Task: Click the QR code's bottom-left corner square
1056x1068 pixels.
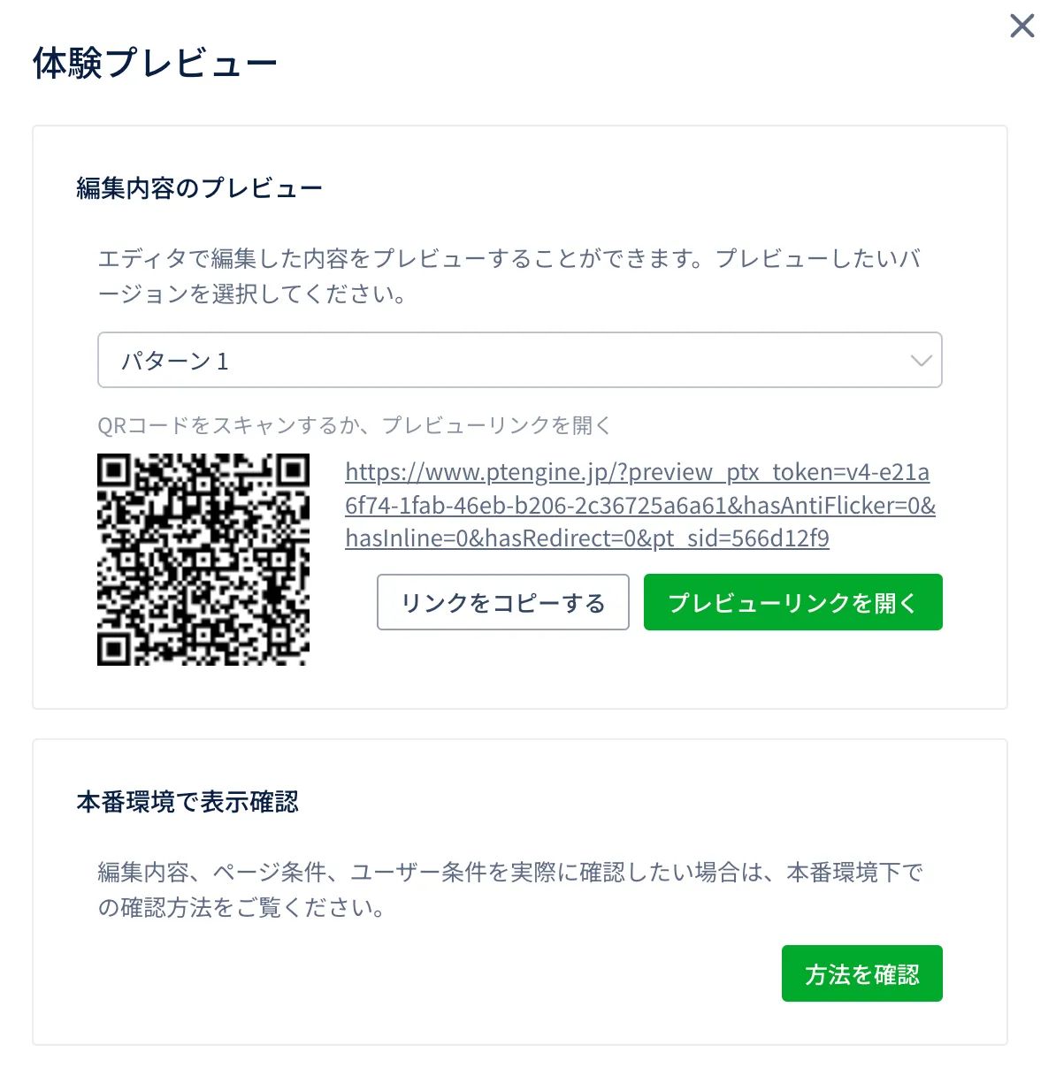Action: (114, 649)
